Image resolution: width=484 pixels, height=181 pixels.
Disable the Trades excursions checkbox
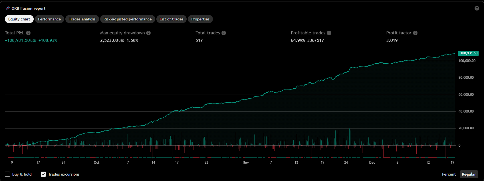point(43,174)
